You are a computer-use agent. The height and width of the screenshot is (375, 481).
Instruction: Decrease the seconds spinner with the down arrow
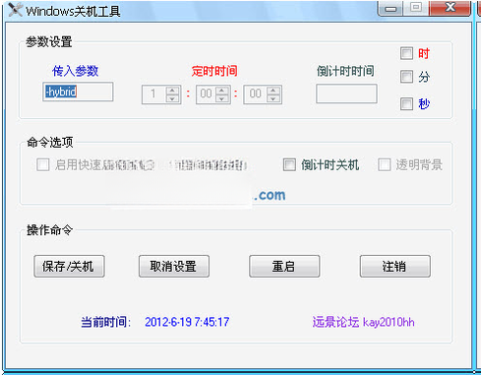[273, 98]
